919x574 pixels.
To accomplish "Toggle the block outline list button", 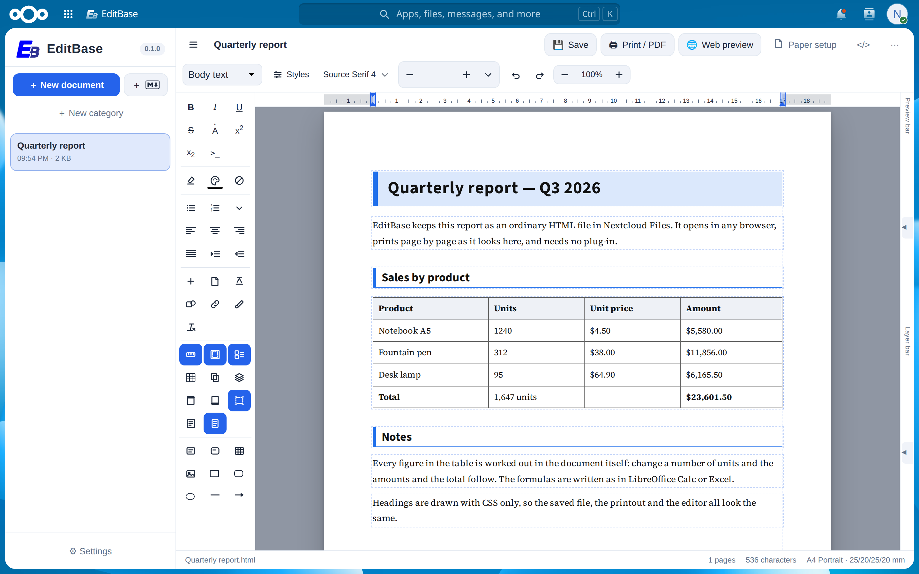I will pos(239,355).
